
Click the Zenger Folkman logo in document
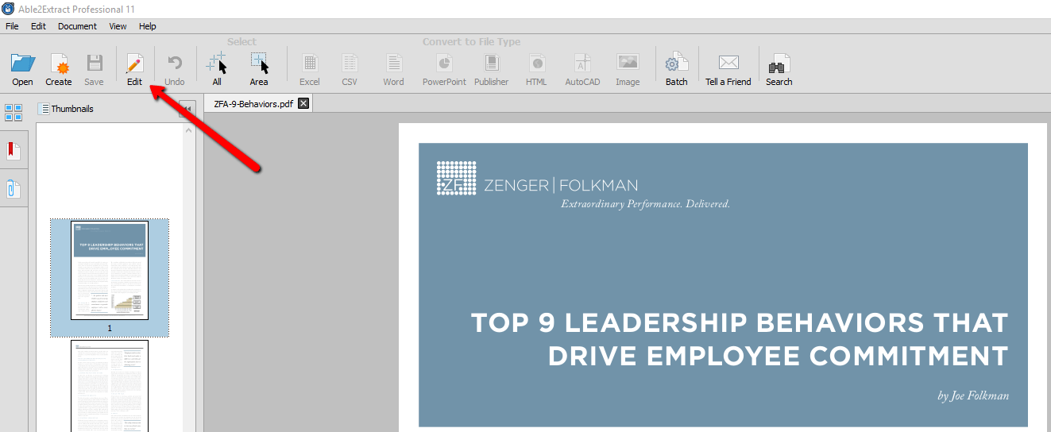click(537, 179)
